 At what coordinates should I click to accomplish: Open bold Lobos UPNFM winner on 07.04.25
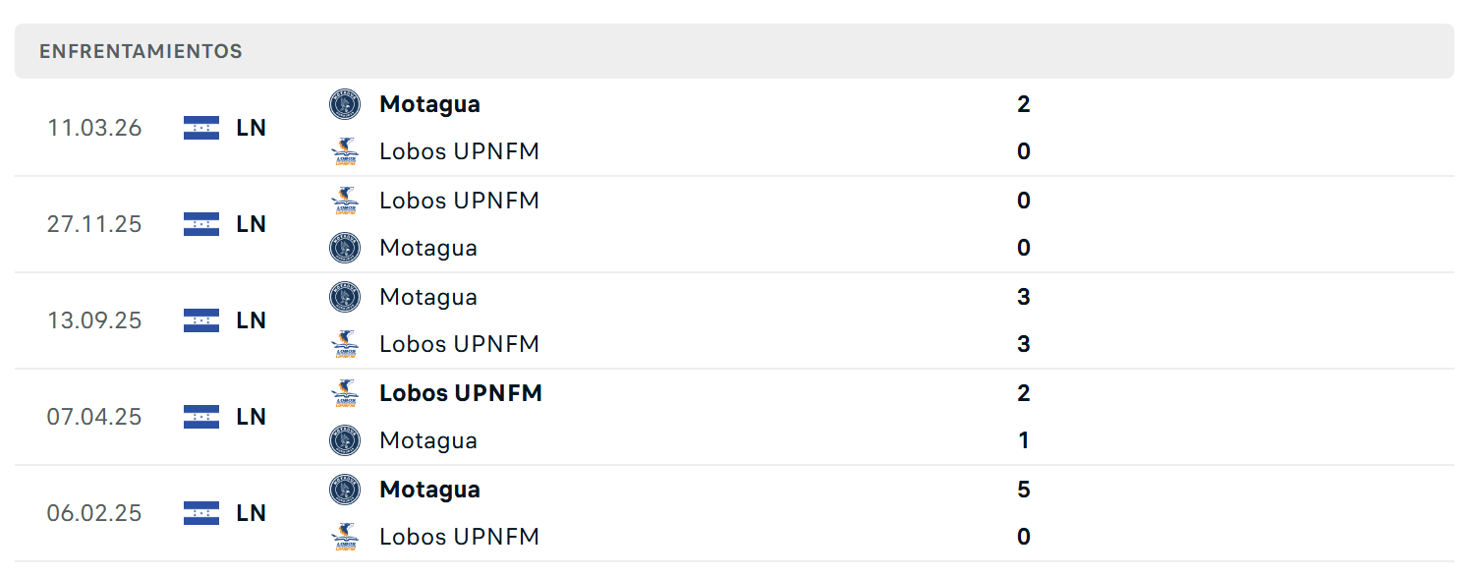pyautogui.click(x=461, y=393)
